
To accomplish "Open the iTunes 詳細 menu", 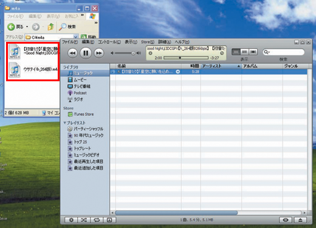I will [165, 42].
